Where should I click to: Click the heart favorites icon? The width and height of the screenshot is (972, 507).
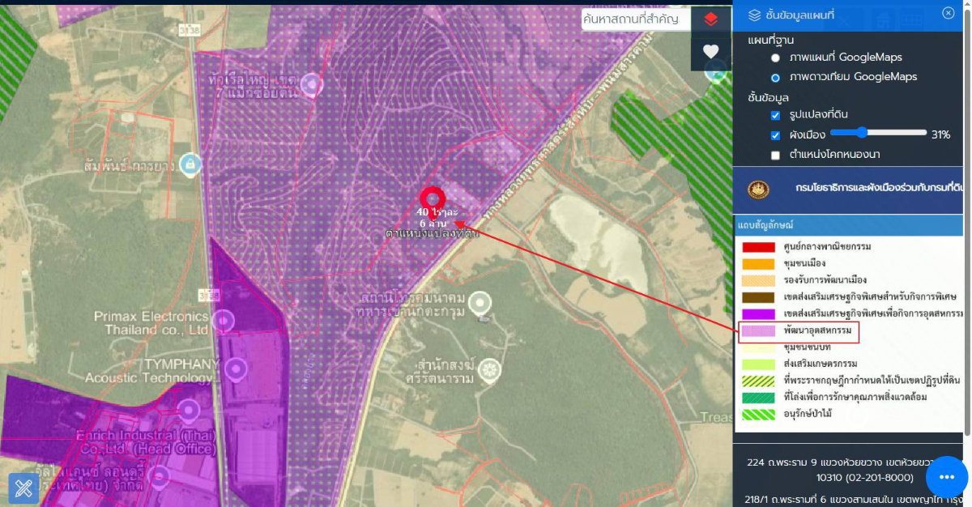click(710, 51)
